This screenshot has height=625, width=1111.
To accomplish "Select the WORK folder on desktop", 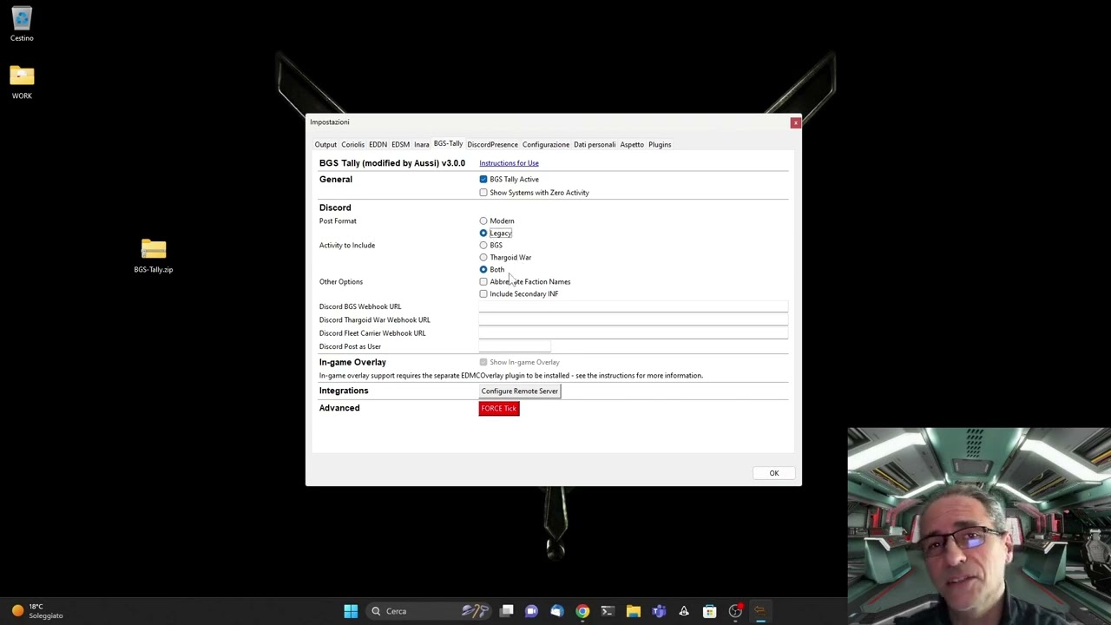I will [22, 82].
